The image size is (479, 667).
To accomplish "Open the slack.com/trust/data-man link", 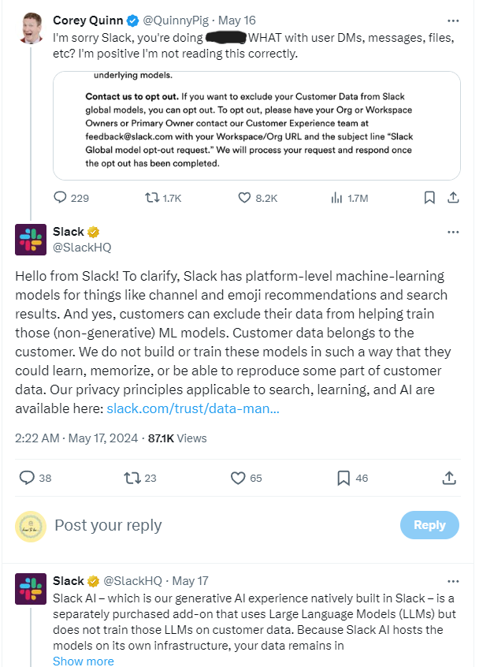I will coord(193,408).
